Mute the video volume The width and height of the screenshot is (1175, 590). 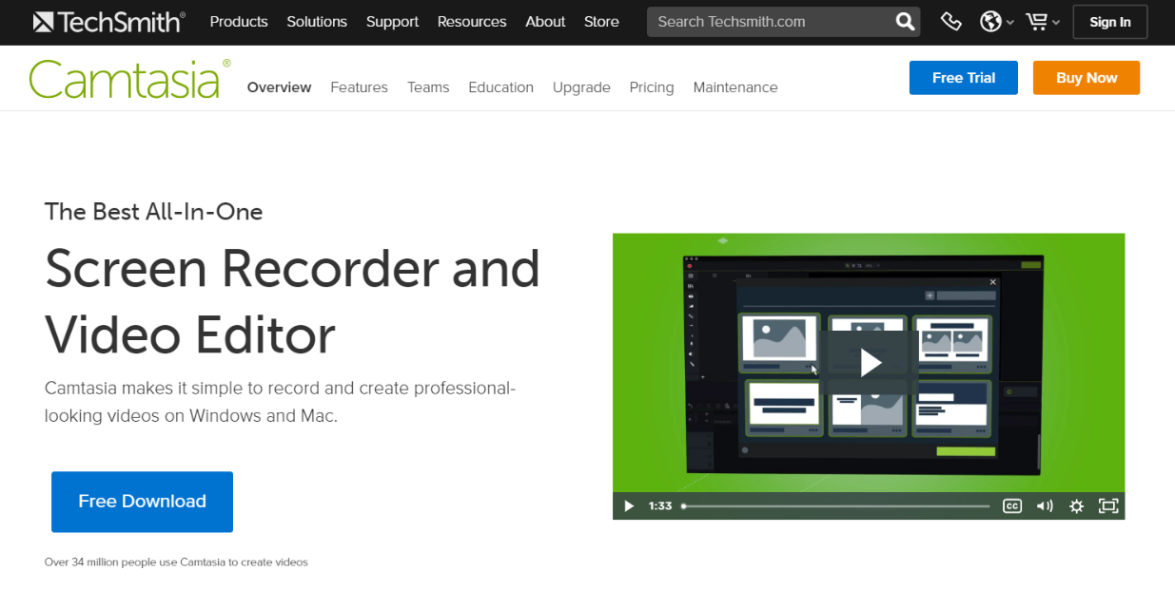tap(1045, 506)
